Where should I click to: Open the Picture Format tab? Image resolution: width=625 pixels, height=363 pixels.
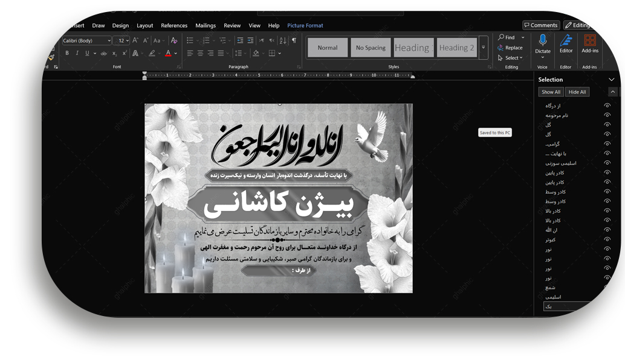pos(305,25)
